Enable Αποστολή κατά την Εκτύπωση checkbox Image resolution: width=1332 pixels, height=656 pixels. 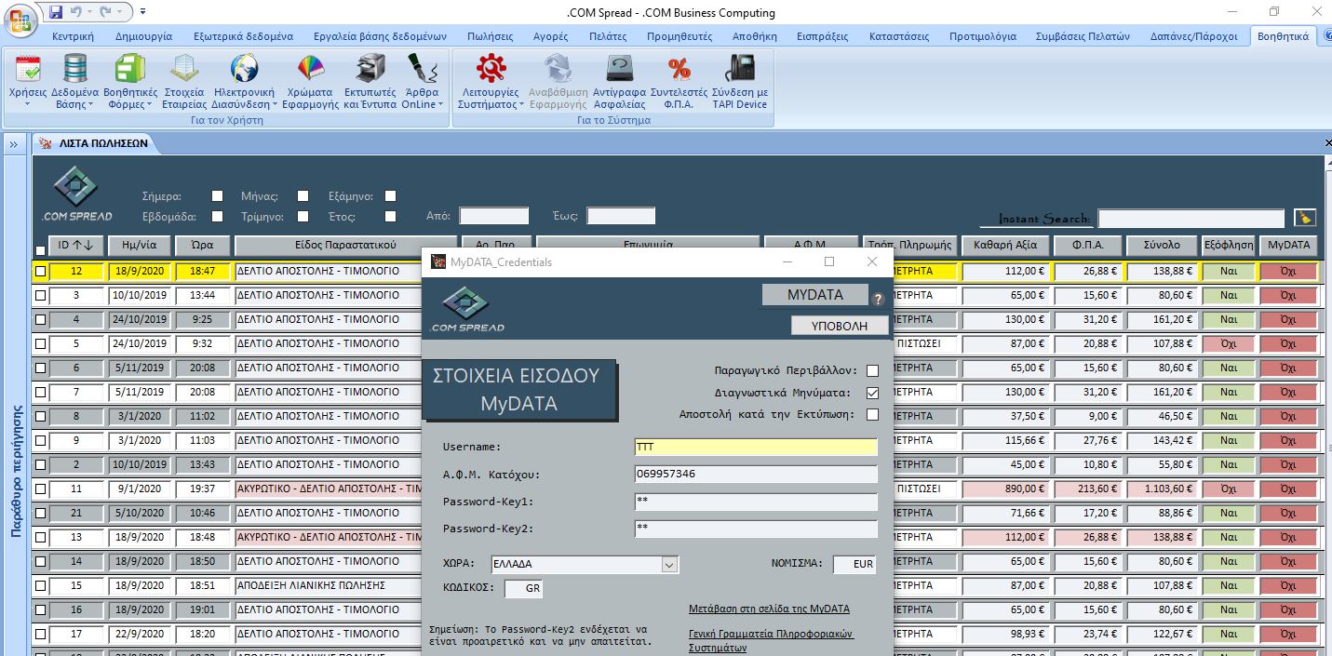coord(872,414)
